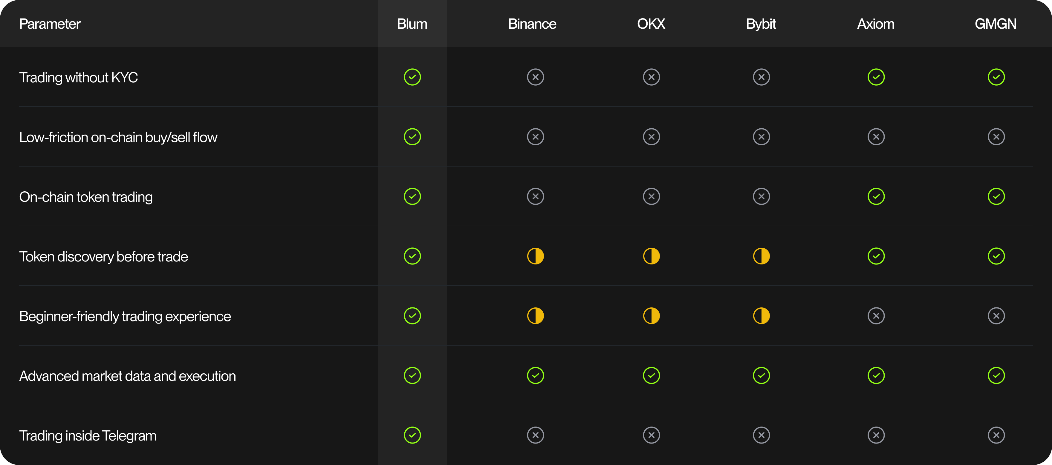Click Binance check icon for Advanced market data row

(535, 376)
